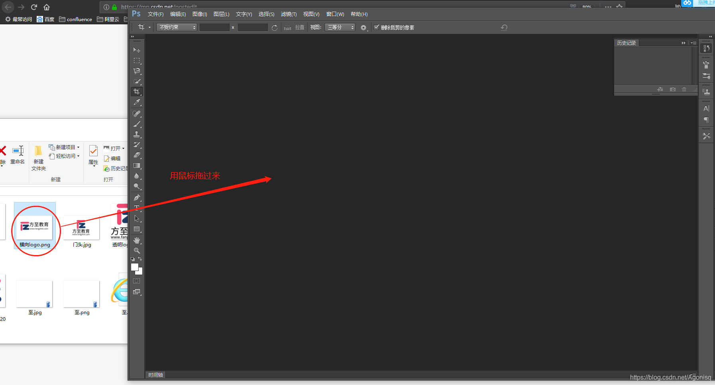Click the crop height input field
Screen dimensions: 715x385
coord(253,27)
